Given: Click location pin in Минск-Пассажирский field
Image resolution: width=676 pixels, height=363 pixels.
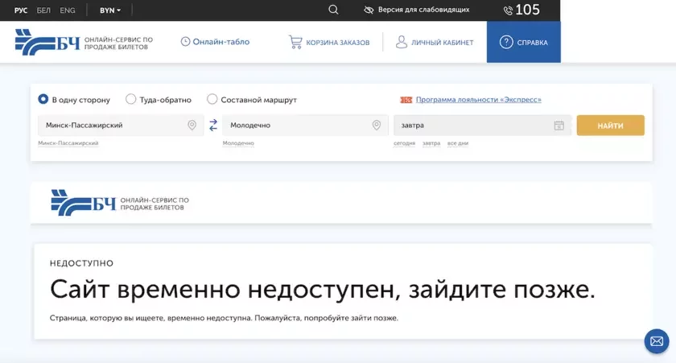Looking at the screenshot, I should [192, 126].
